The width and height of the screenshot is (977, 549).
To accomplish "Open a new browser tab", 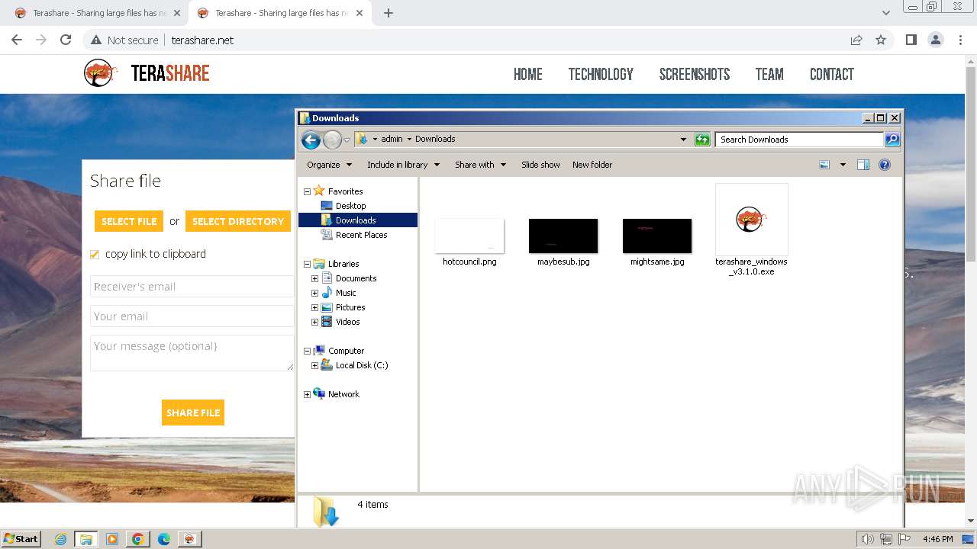I will (x=389, y=13).
